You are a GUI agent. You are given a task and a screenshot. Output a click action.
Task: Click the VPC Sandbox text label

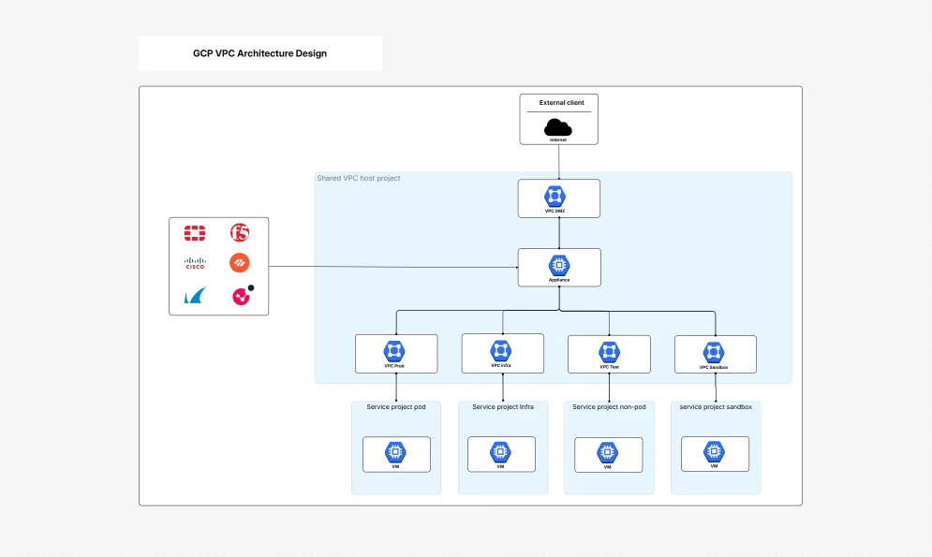click(714, 367)
